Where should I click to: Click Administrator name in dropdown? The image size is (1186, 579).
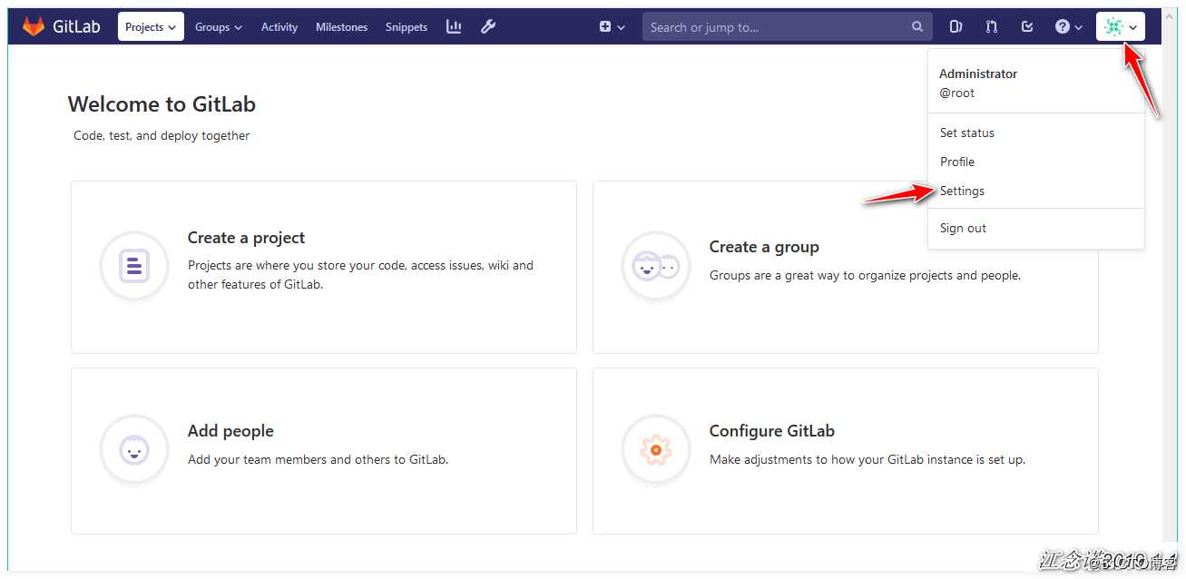pos(978,74)
